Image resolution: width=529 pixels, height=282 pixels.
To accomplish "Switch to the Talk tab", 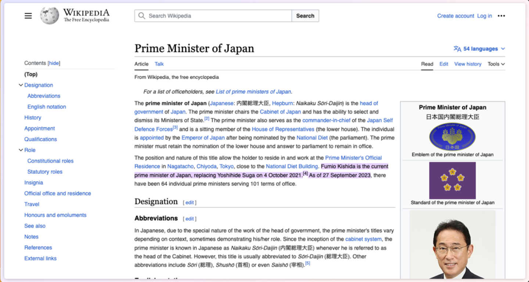I will 159,64.
